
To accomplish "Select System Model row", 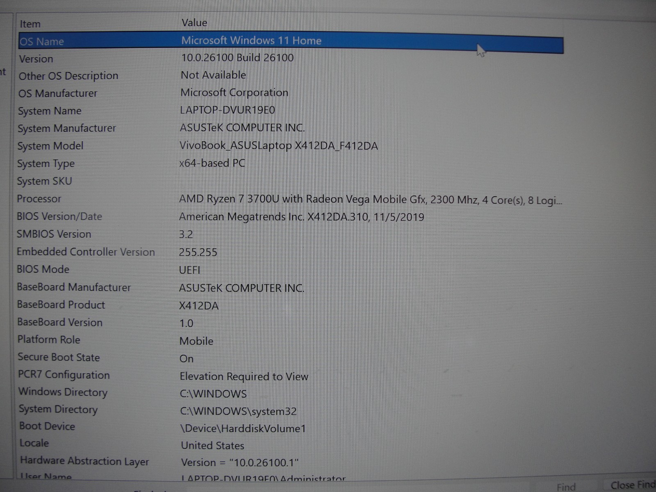I will tap(50, 146).
